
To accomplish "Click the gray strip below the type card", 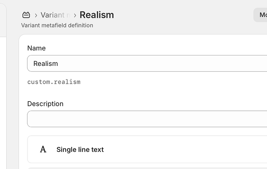I will click(x=147, y=167).
